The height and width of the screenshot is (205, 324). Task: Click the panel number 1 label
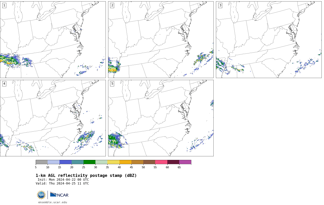[4, 5]
